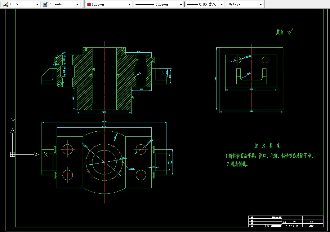Select the 336 dimension in the section view

[141, 89]
